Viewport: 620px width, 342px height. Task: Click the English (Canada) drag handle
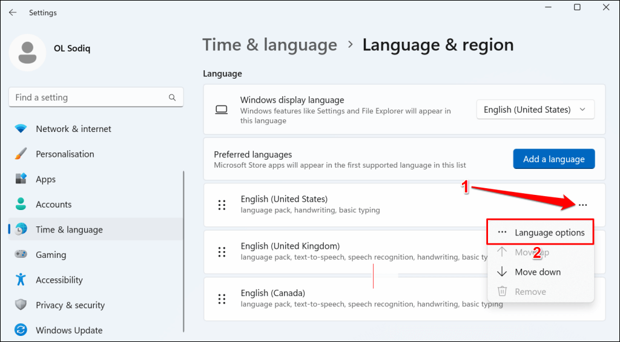pos(222,299)
